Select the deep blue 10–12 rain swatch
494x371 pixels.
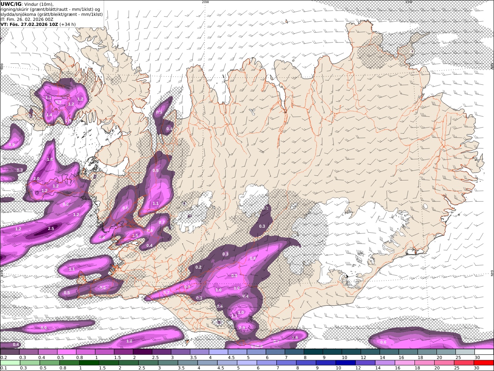(345, 363)
